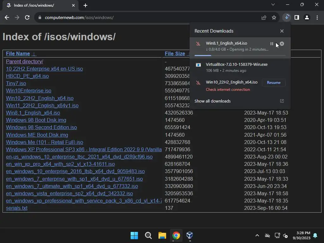Download Windows ME Boot Disk.img
Screen dimensions: 324x243
click(x=37, y=135)
